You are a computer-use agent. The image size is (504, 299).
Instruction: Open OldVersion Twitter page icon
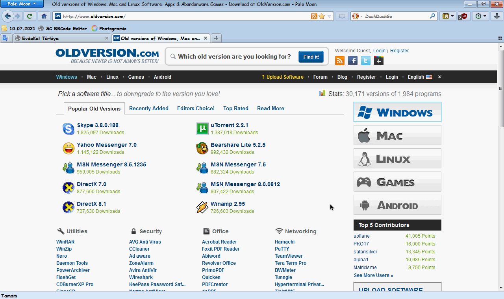pyautogui.click(x=366, y=61)
